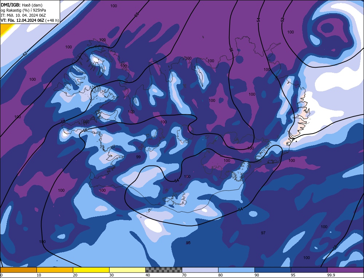The image size is (364, 278).
Task: Click the '62' contour label
Action: tap(25, 54)
